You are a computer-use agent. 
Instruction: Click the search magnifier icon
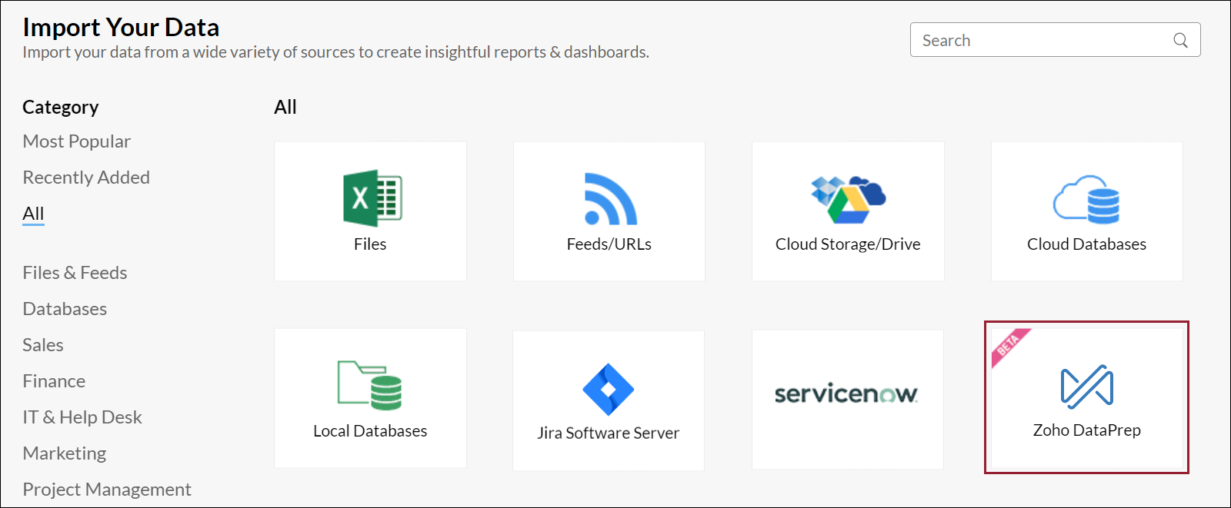tap(1180, 39)
